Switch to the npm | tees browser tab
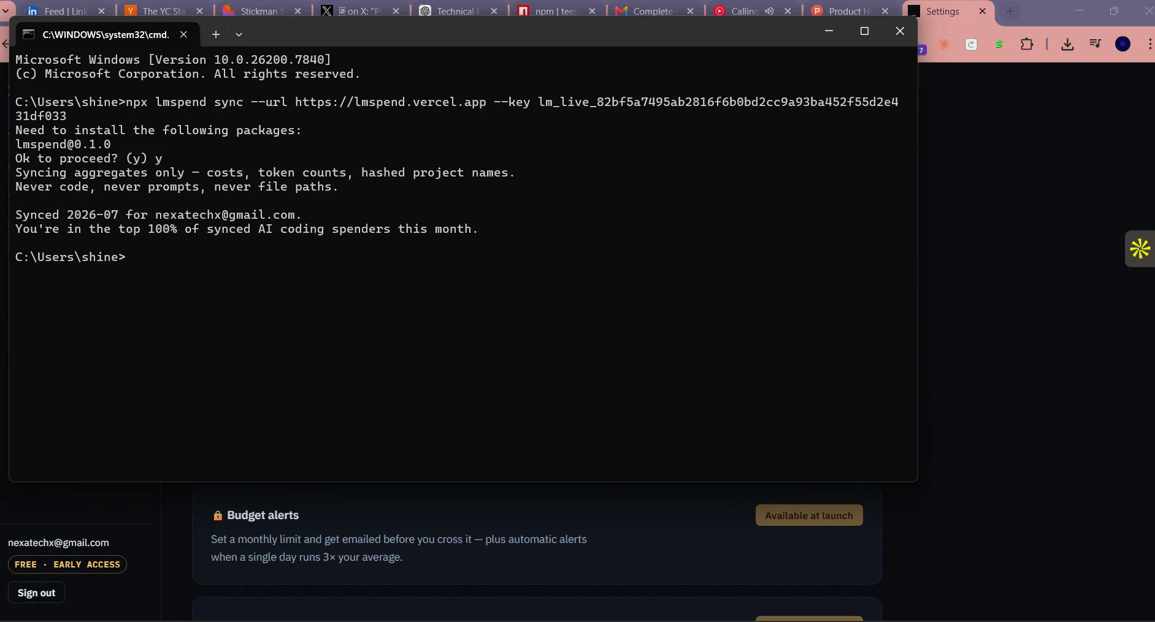The image size is (1155, 622). pyautogui.click(x=556, y=11)
